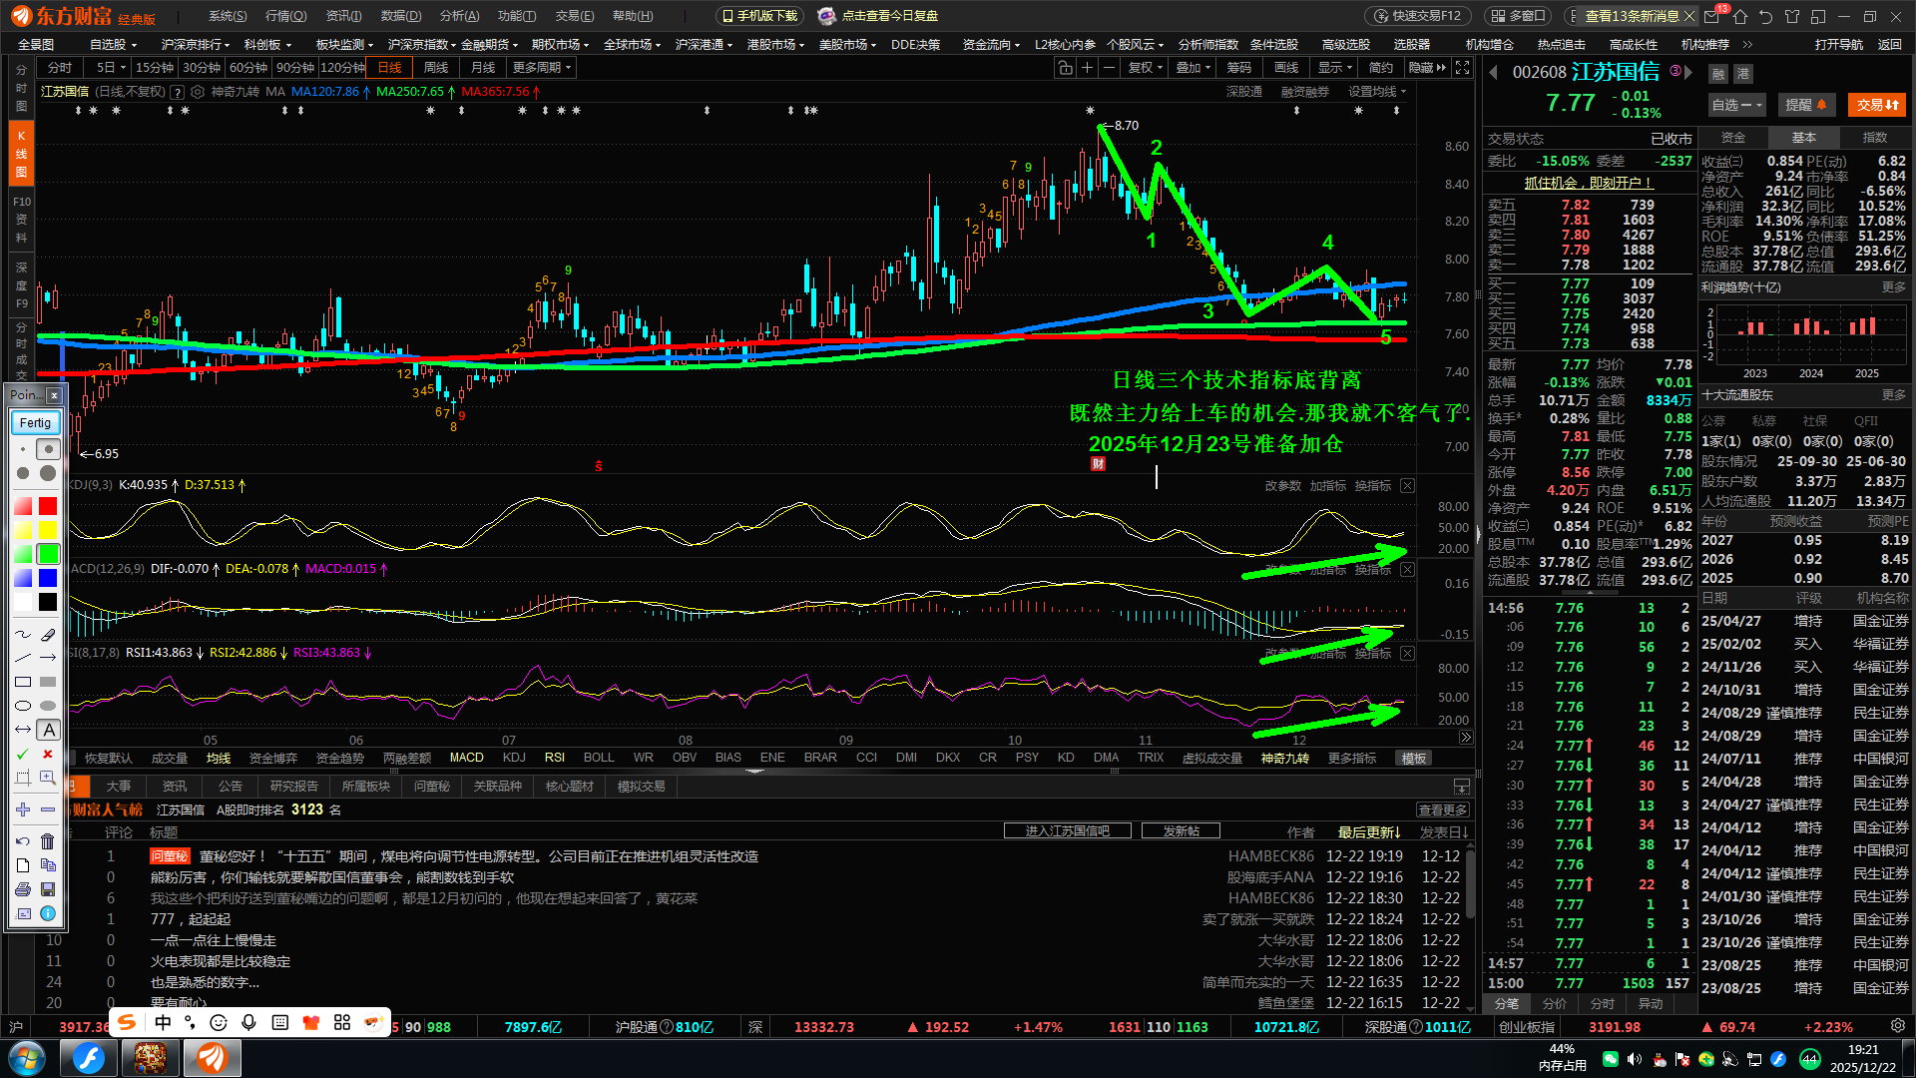The height and width of the screenshot is (1078, 1916).
Task: Pick the solid blue color swatch
Action: [x=48, y=578]
